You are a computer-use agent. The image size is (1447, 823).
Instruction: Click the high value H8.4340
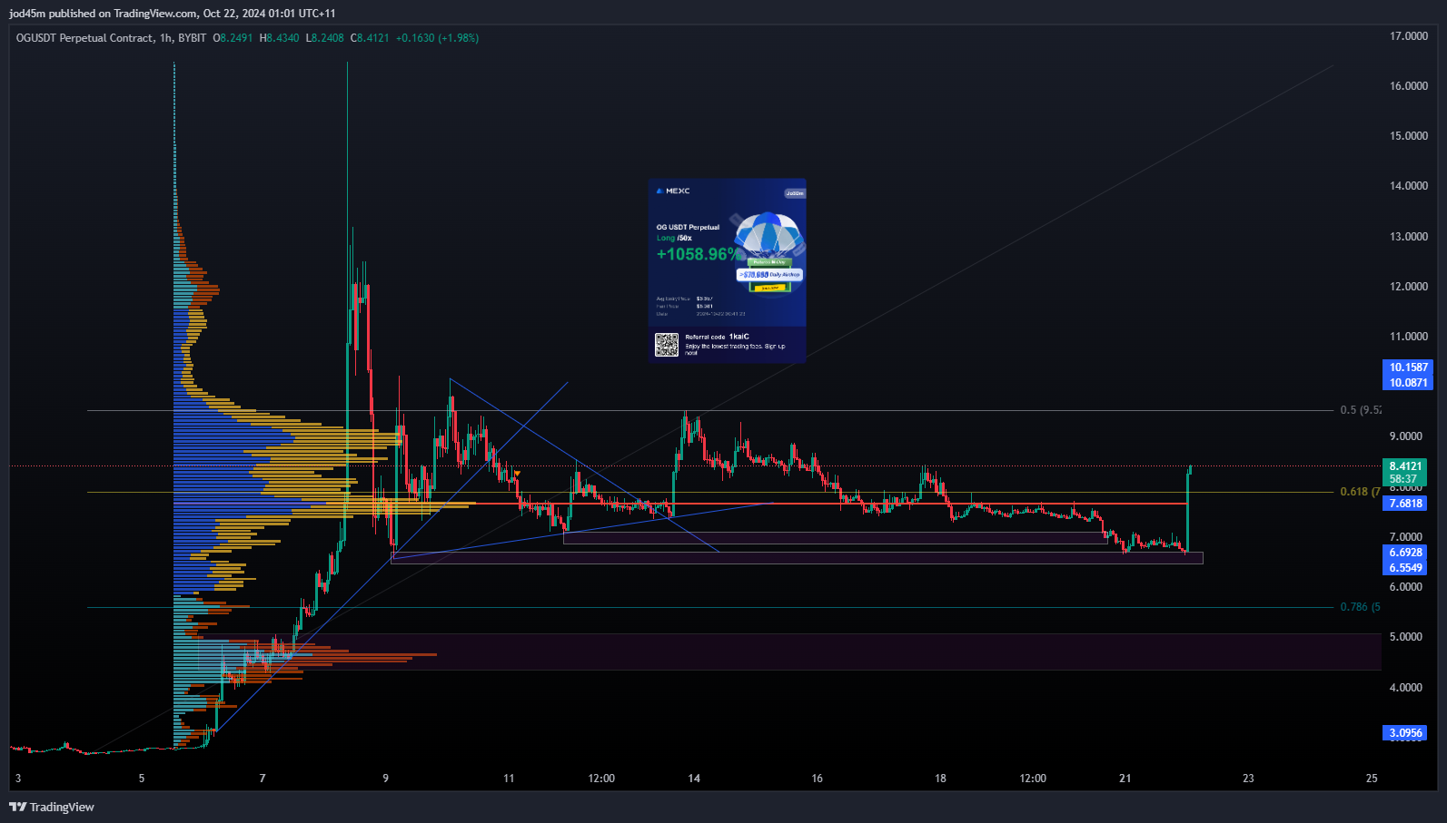[280, 38]
